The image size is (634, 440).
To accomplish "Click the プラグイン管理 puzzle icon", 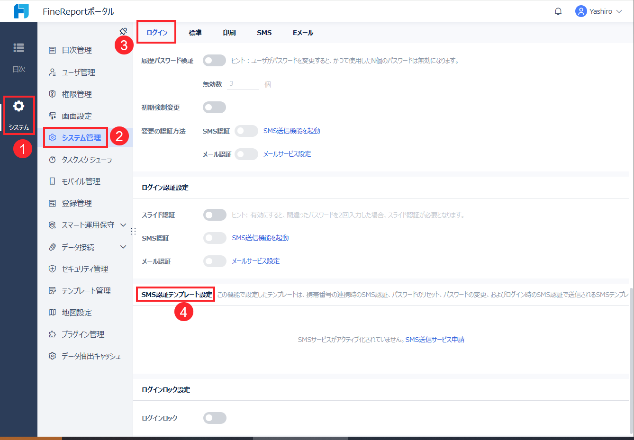I will pos(53,334).
